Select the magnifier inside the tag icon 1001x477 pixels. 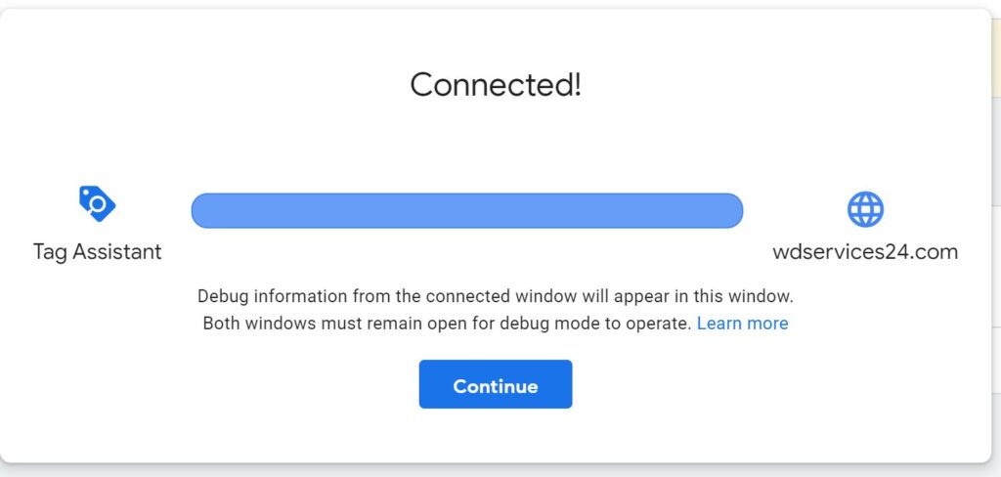[x=99, y=204]
